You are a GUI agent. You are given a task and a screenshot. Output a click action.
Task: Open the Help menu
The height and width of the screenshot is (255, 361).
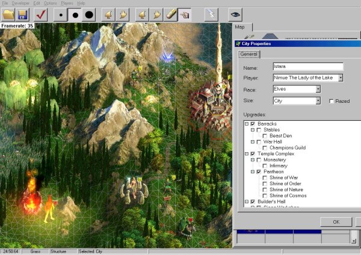pyautogui.click(x=81, y=3)
